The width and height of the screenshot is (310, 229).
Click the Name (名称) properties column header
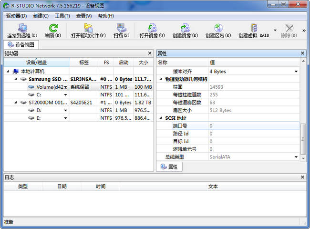pyautogui.click(x=182, y=62)
